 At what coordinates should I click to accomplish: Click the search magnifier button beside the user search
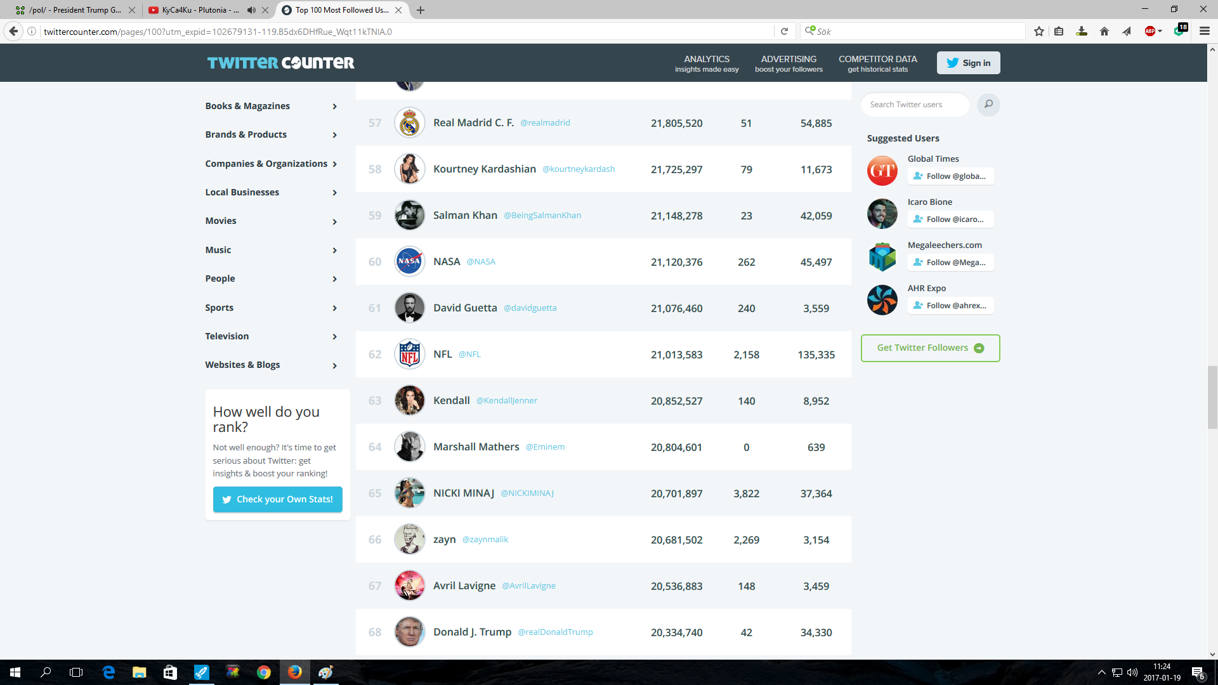click(988, 105)
